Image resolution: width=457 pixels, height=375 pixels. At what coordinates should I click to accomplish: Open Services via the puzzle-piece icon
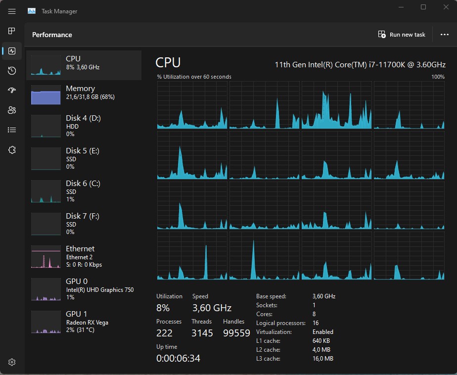click(x=11, y=149)
